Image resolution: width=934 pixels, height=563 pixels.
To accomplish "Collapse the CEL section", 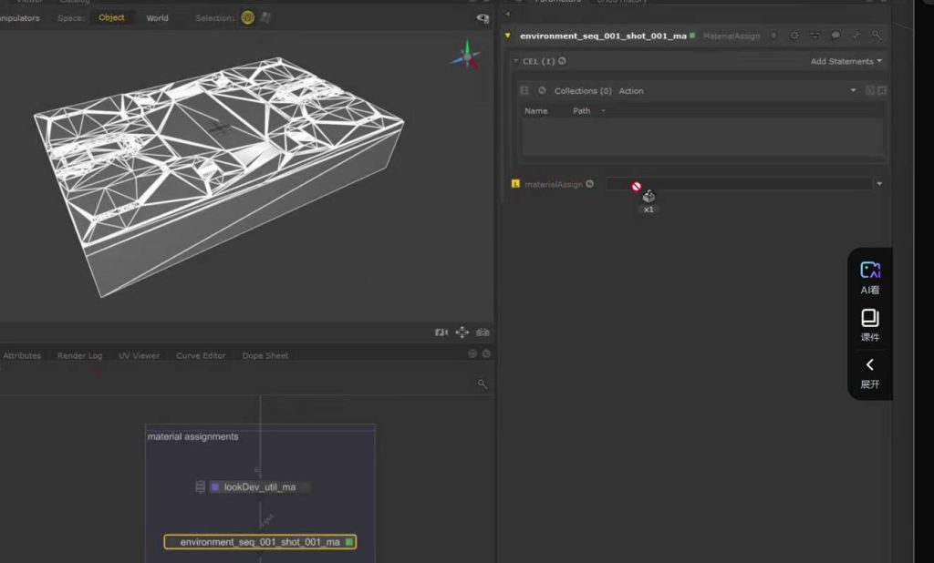I will pyautogui.click(x=516, y=61).
